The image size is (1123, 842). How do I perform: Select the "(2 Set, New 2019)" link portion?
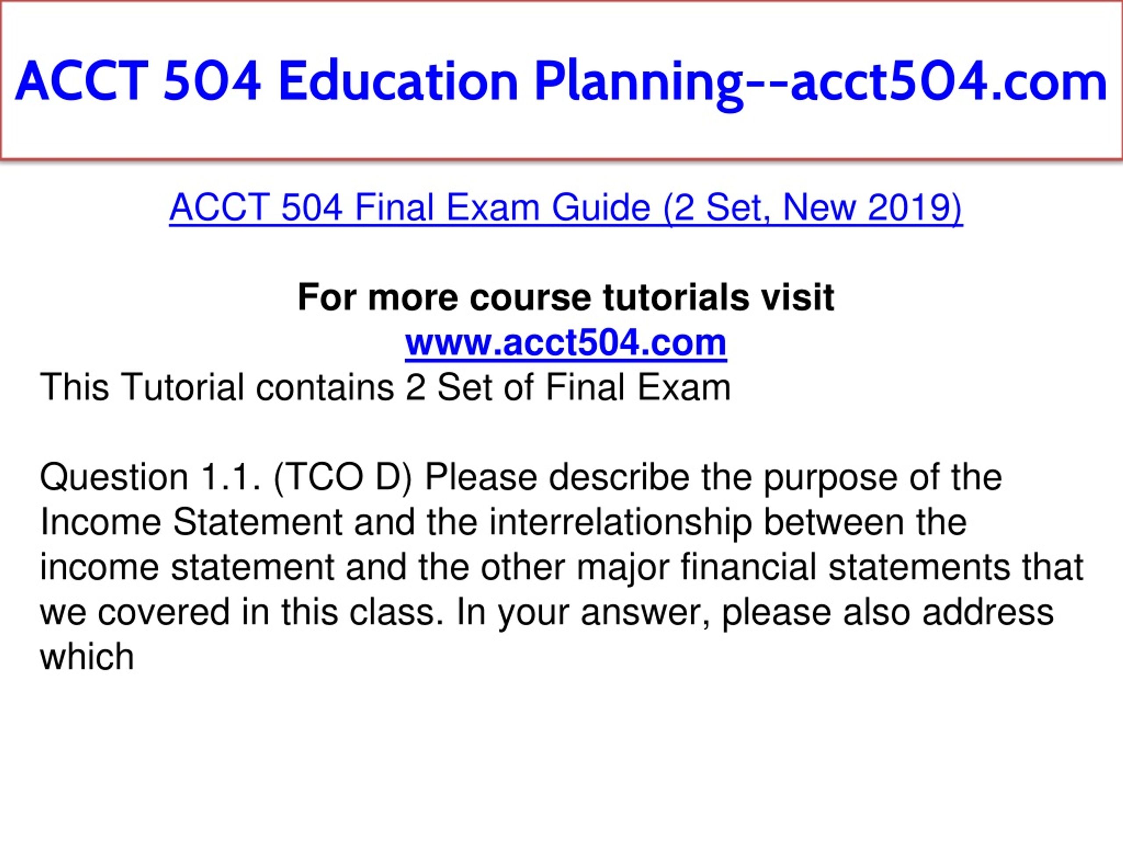(x=813, y=207)
